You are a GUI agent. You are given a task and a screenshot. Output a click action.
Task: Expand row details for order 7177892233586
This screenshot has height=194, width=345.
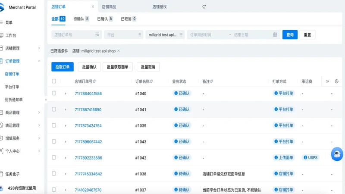tap(66, 158)
